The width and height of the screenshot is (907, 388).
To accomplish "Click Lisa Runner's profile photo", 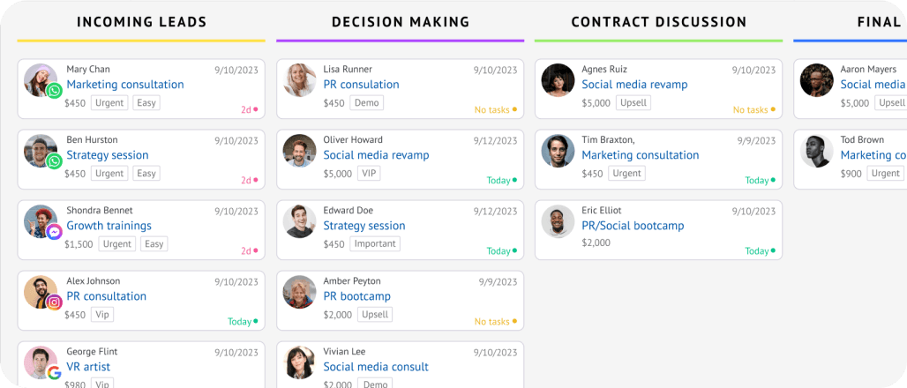I will click(299, 80).
